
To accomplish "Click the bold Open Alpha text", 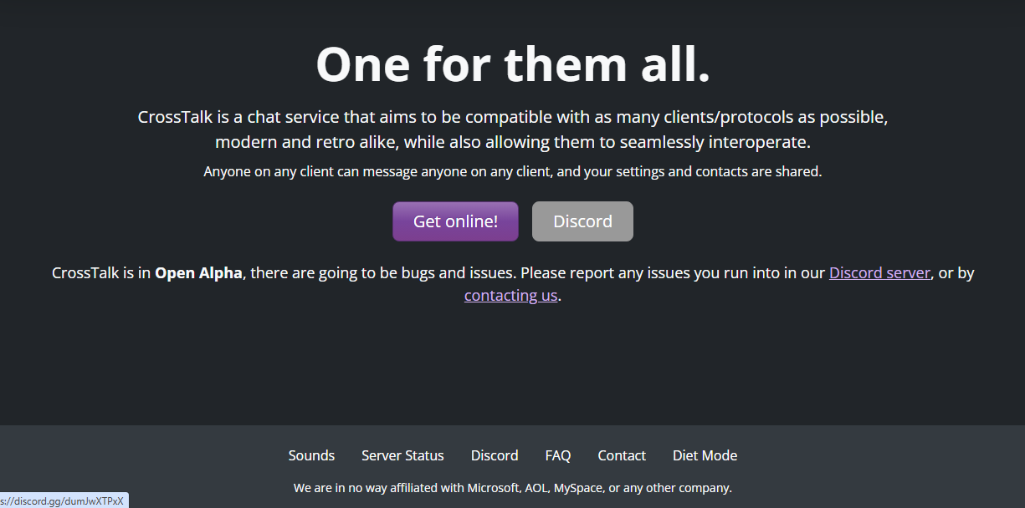I will [x=198, y=273].
